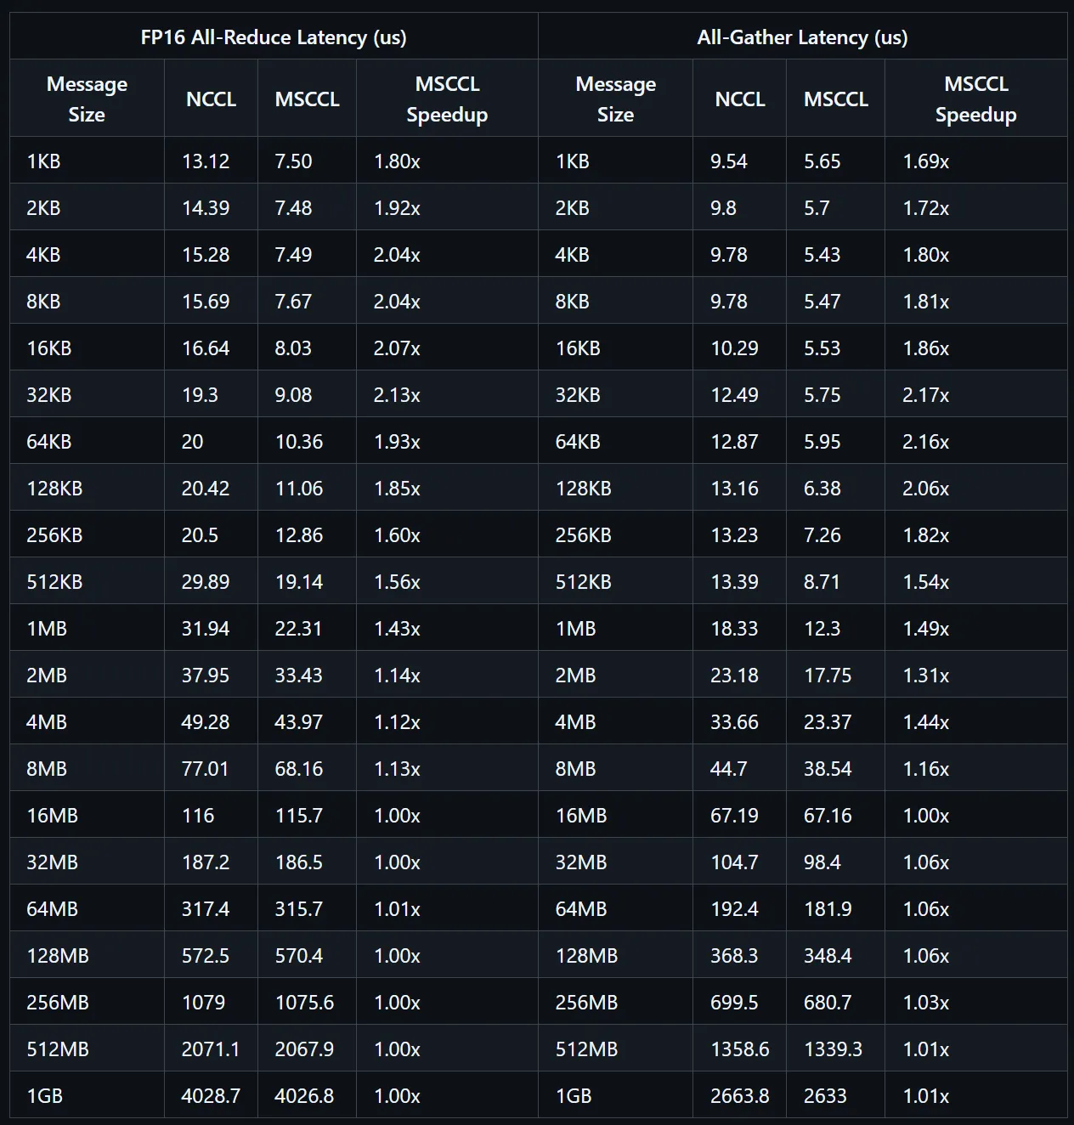This screenshot has height=1125, width=1074.
Task: Click the 2.13x speedup cell
Action: pos(397,395)
